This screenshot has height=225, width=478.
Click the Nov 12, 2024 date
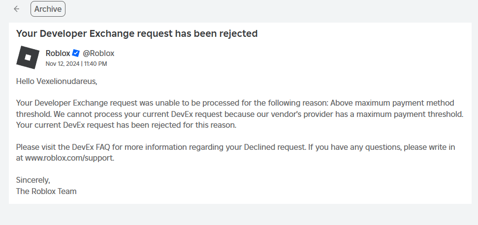(x=63, y=63)
